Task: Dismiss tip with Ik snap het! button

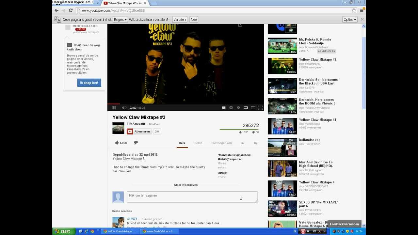Action: click(89, 83)
